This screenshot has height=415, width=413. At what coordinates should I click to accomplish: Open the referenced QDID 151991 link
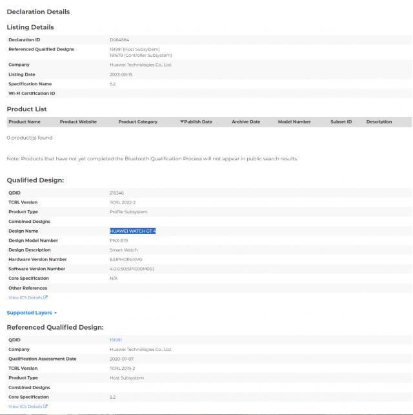point(116,339)
